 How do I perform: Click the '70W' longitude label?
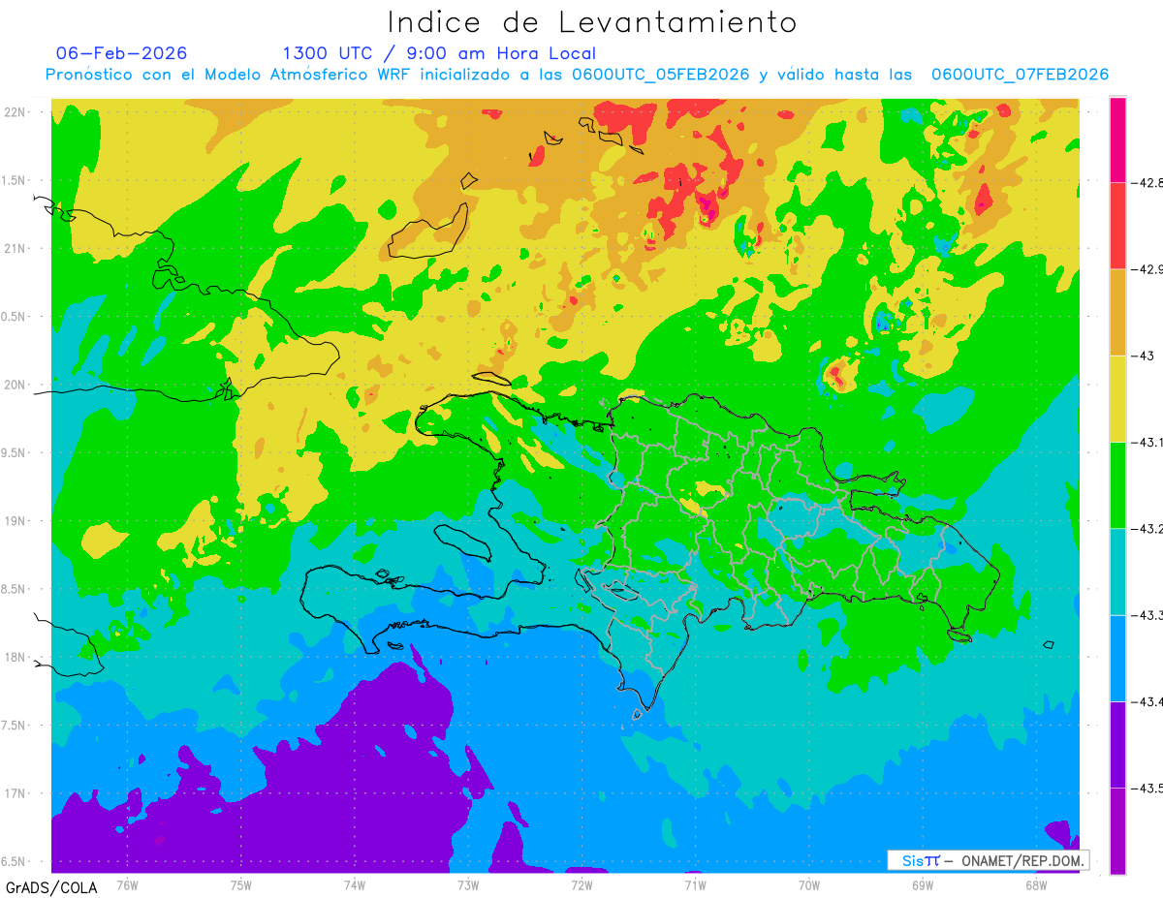809,884
